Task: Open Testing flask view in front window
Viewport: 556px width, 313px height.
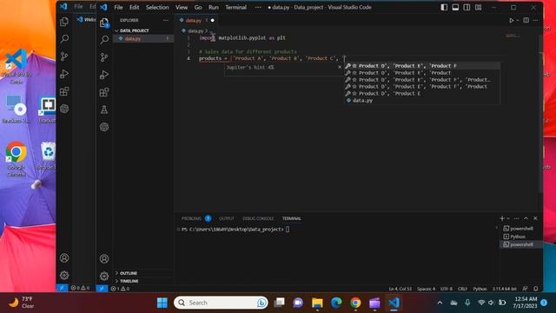Action: coord(104,110)
